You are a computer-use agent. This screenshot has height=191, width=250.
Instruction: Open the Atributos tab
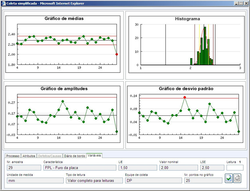click(29, 156)
